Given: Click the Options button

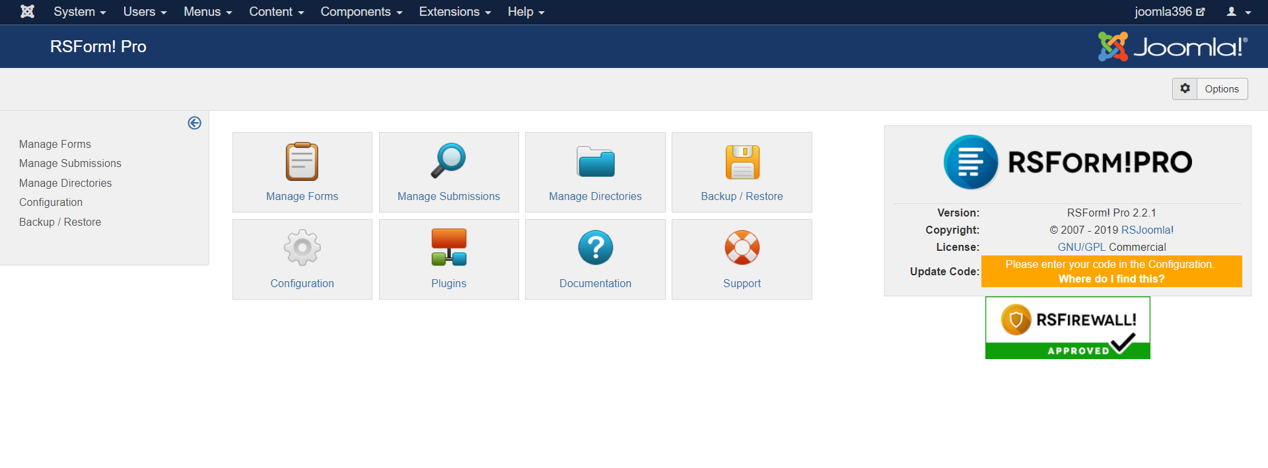Looking at the screenshot, I should tap(1210, 89).
